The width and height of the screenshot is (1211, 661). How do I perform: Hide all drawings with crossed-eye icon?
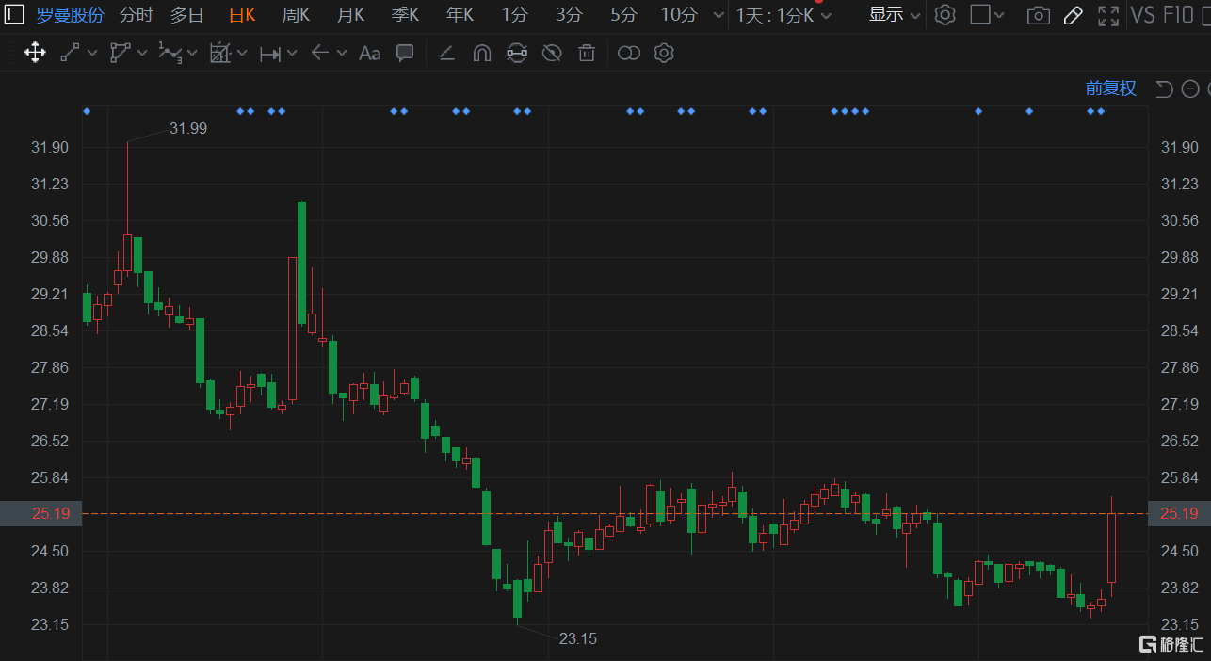[x=552, y=53]
